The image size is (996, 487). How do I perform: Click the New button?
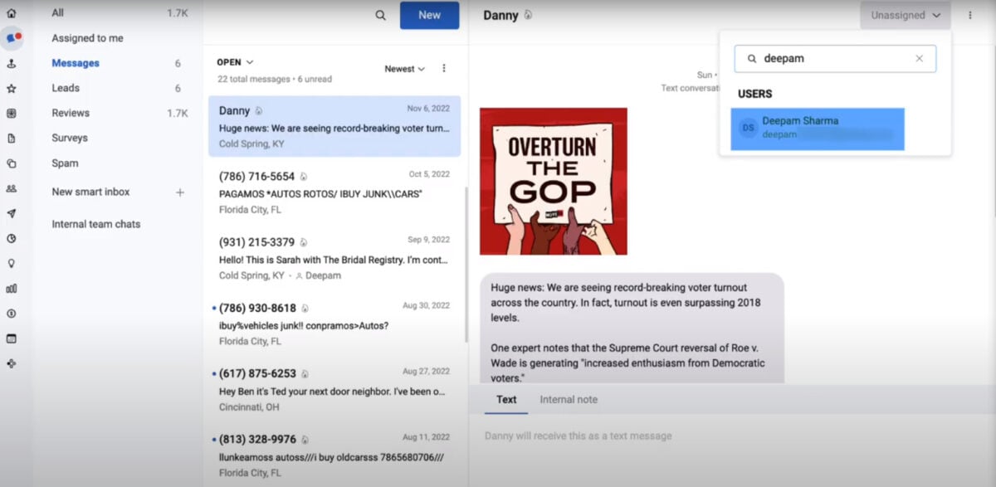(x=429, y=15)
